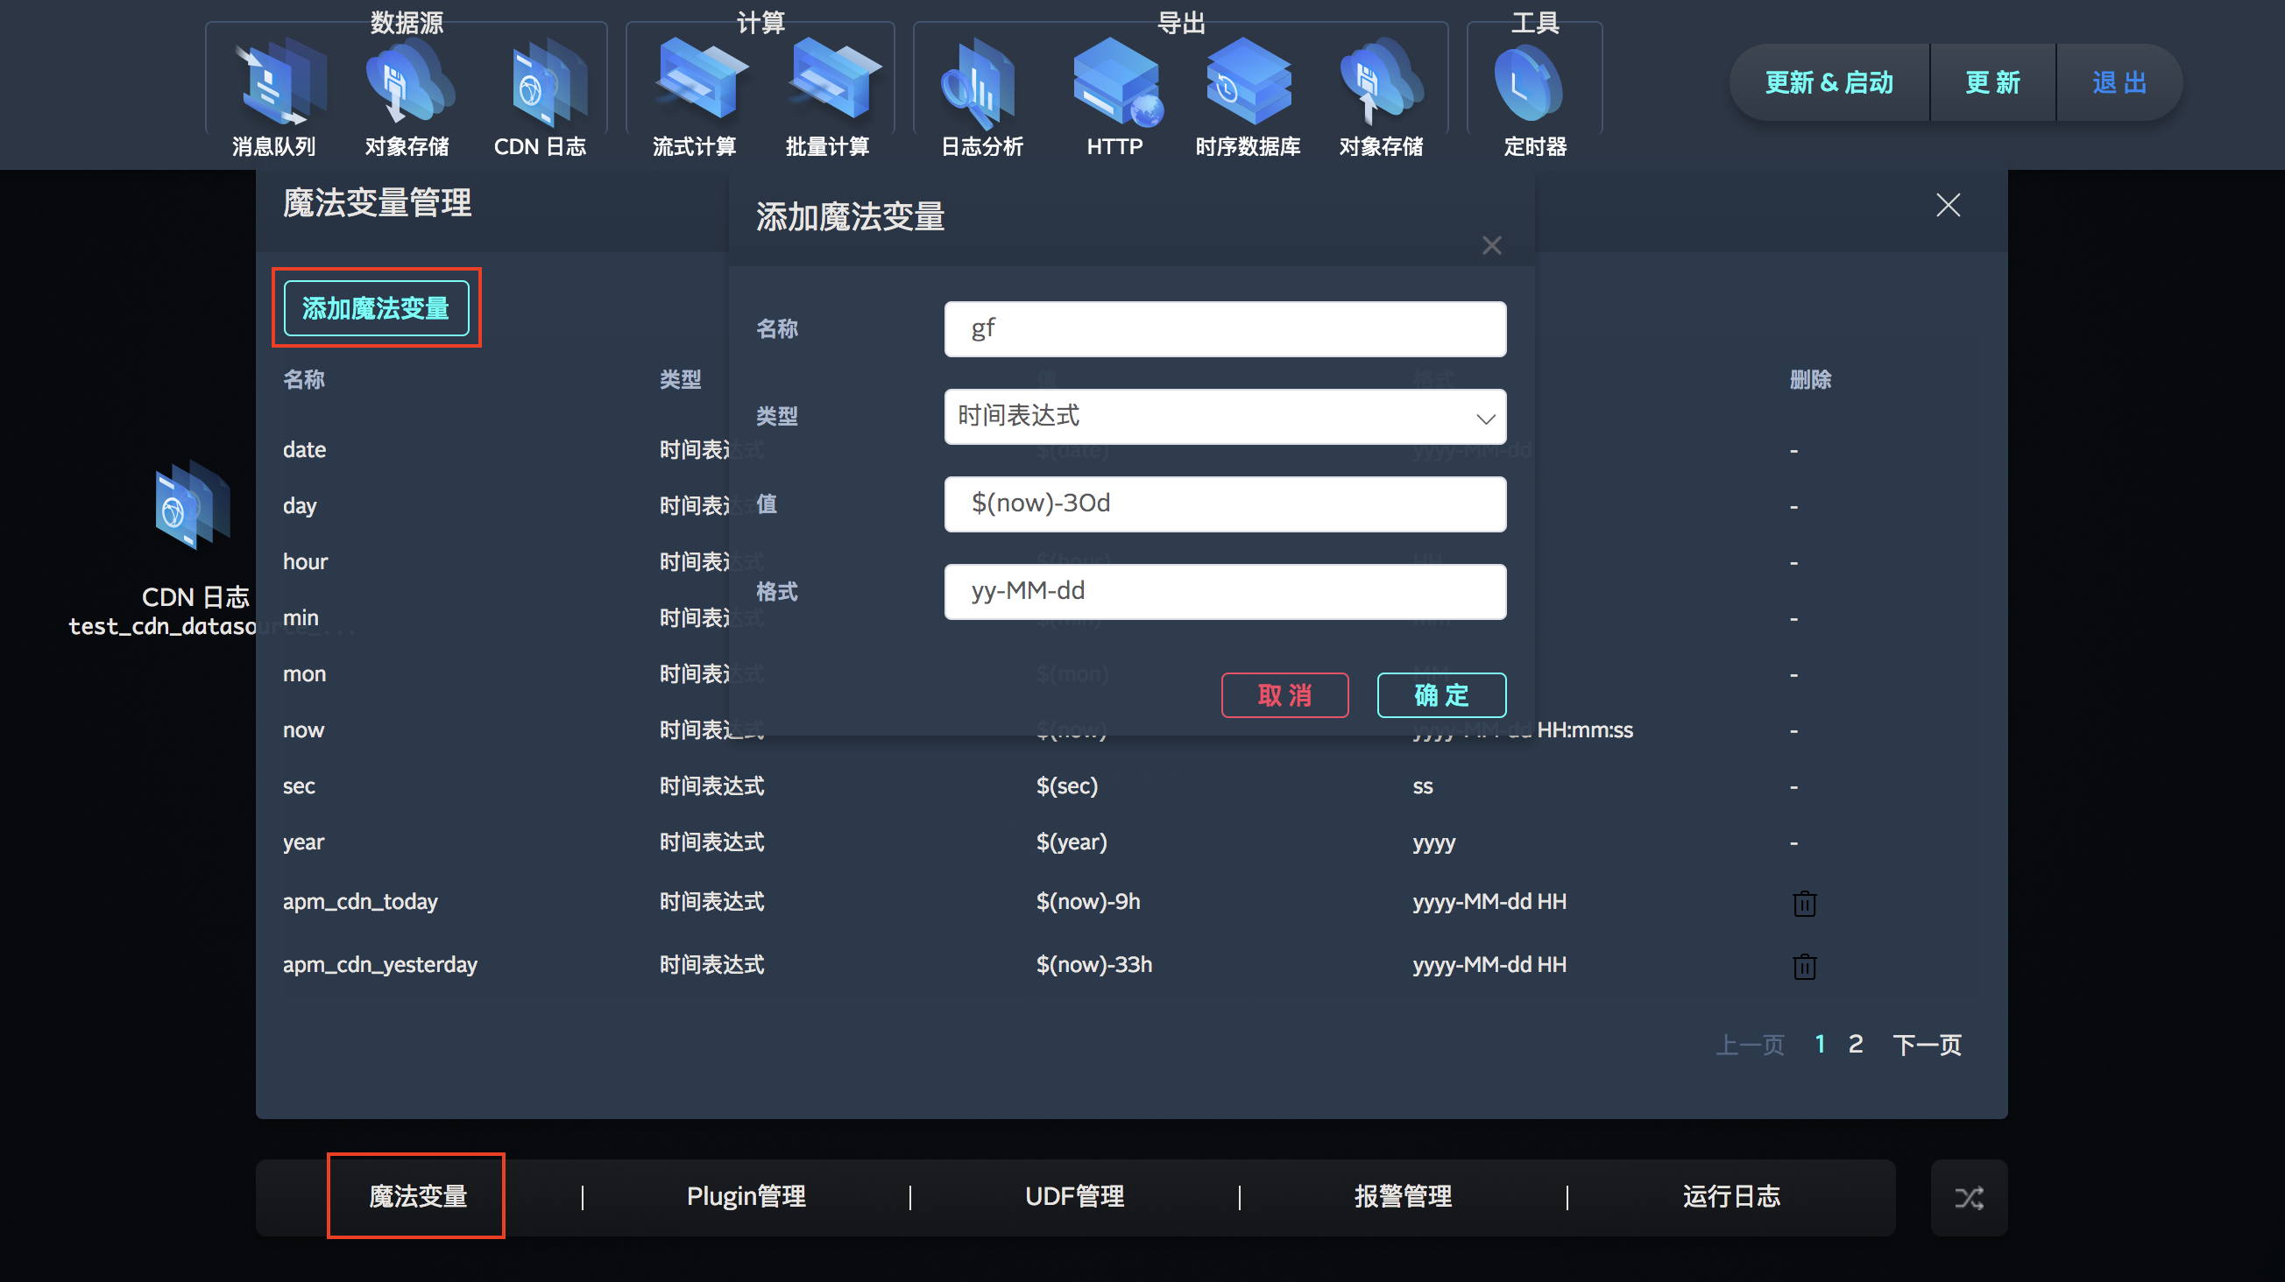The width and height of the screenshot is (2285, 1282).
Task: Click the 取消 button
Action: (1284, 695)
